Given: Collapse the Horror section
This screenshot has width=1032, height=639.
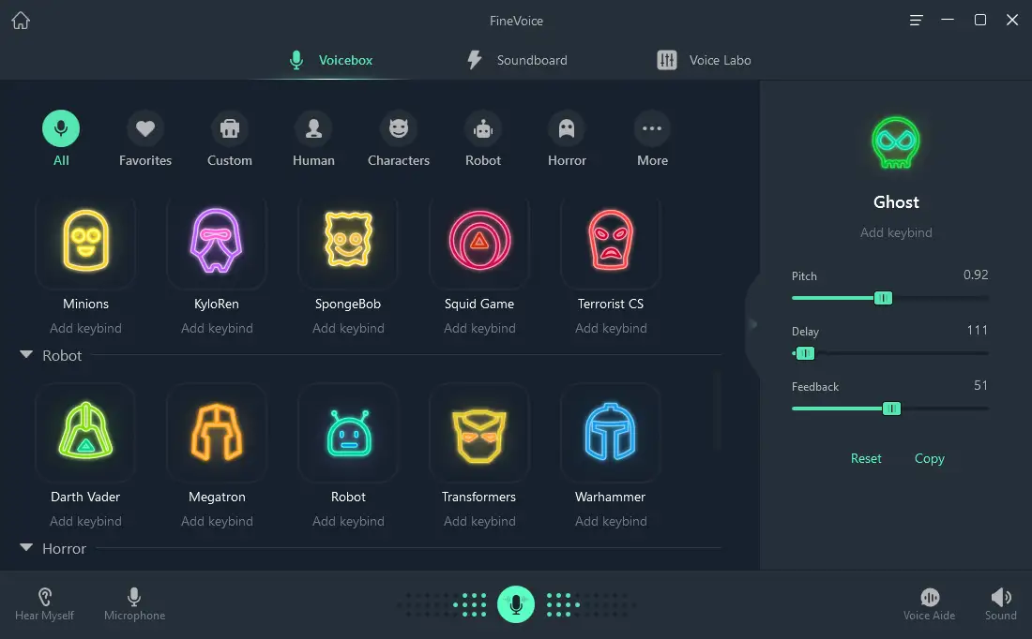Looking at the screenshot, I should (26, 549).
